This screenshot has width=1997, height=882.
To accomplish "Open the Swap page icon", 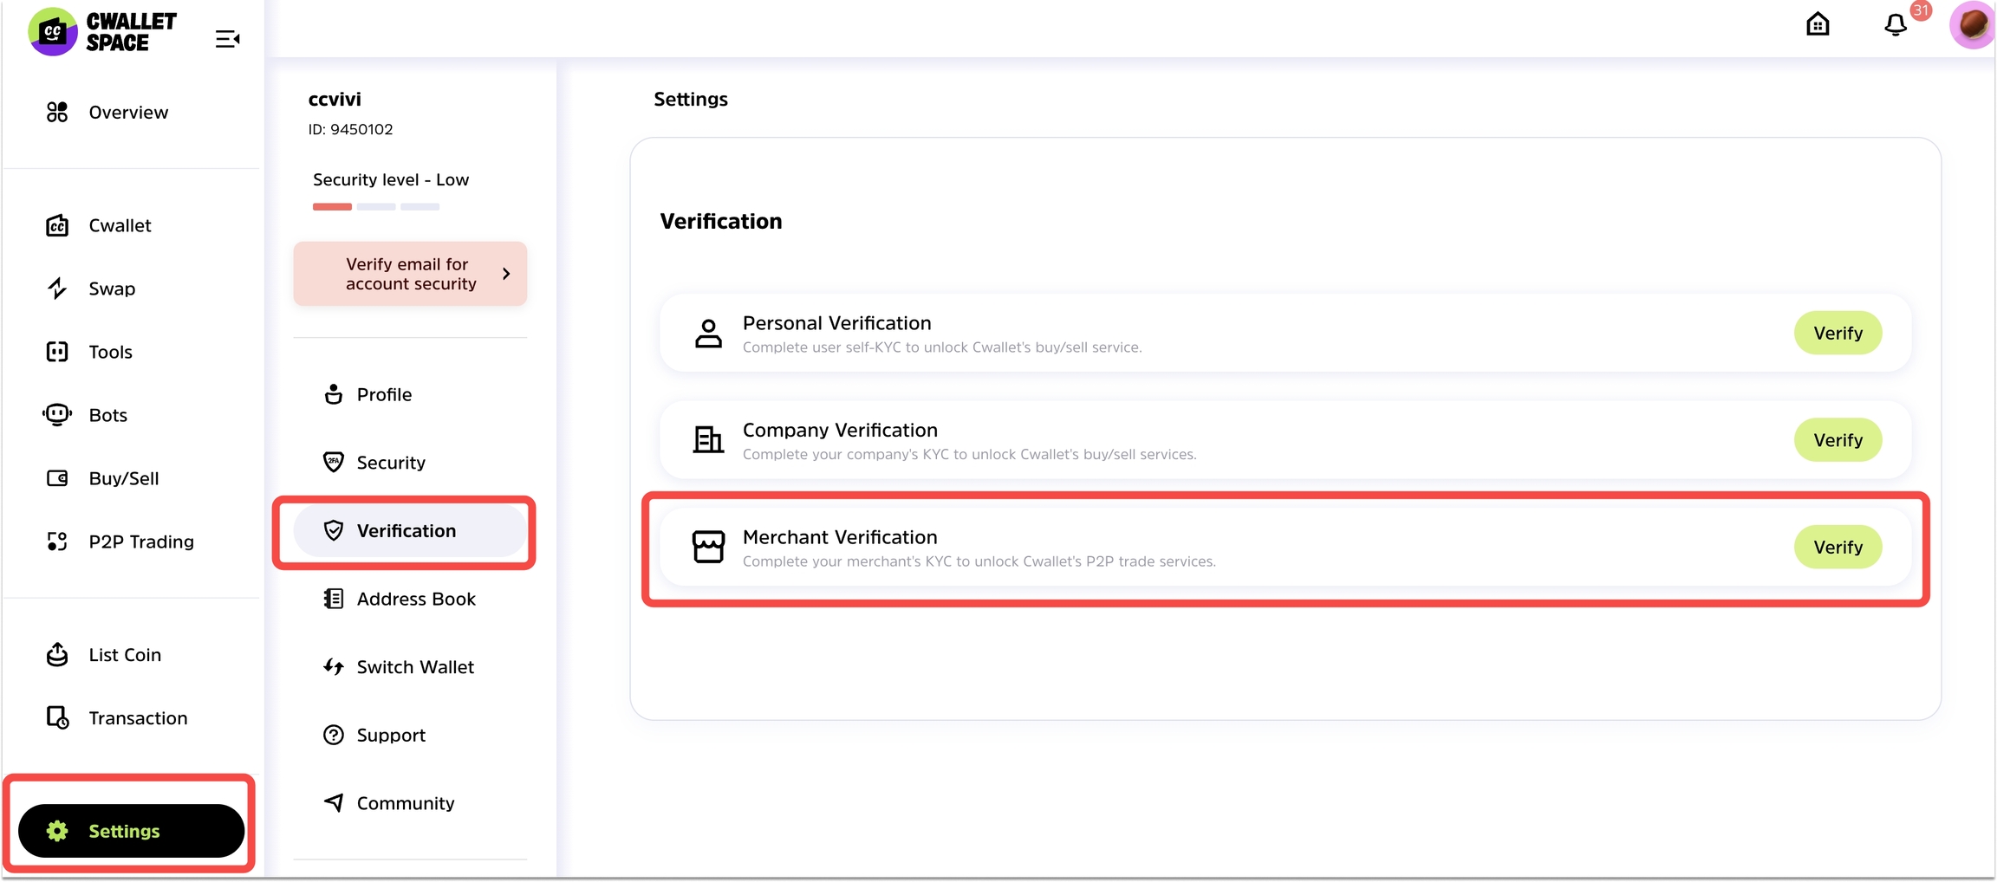I will [57, 289].
